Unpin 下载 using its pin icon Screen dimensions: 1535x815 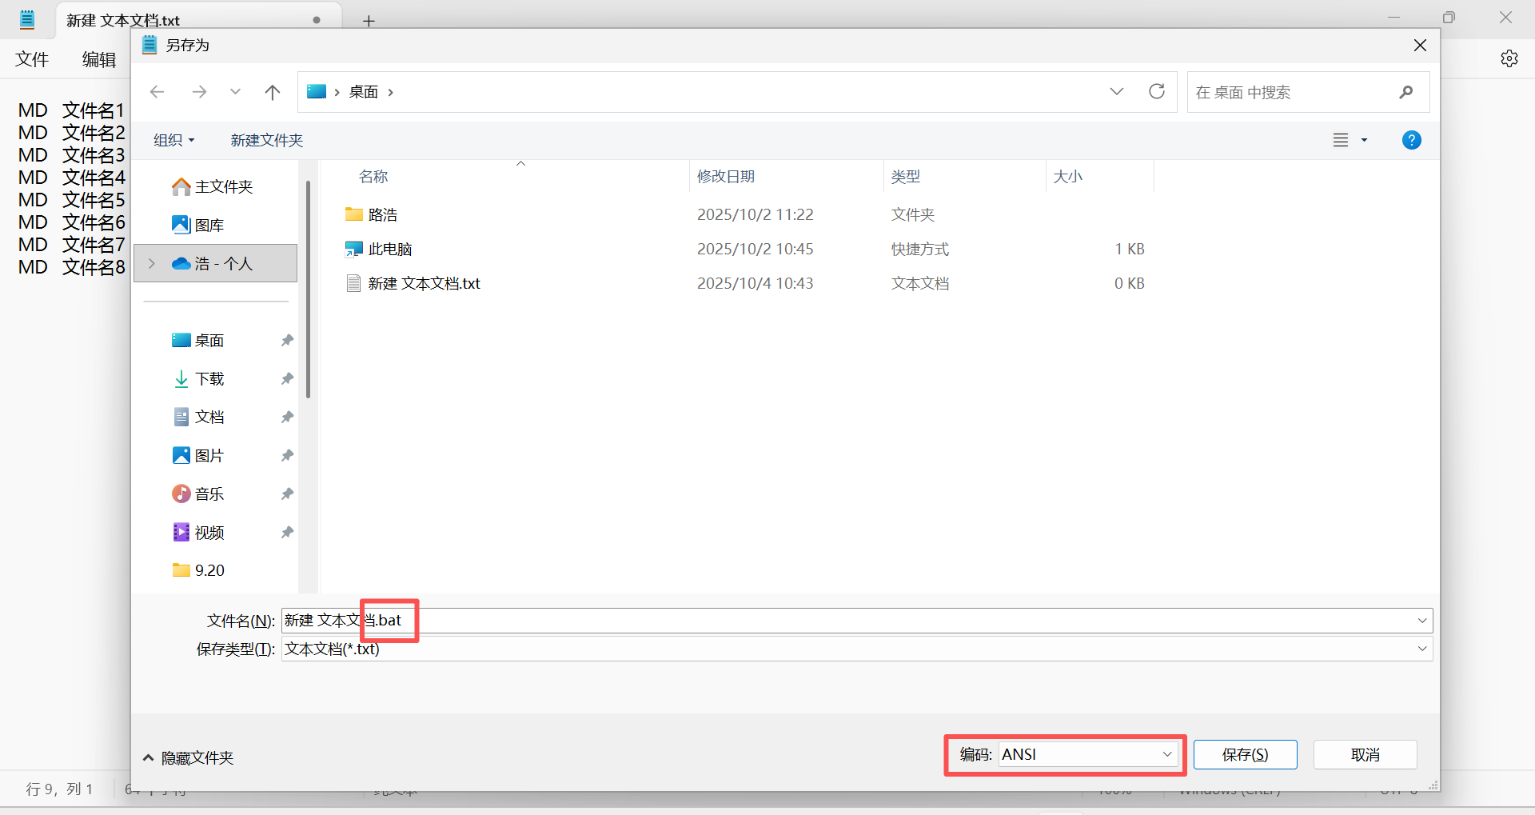click(287, 378)
